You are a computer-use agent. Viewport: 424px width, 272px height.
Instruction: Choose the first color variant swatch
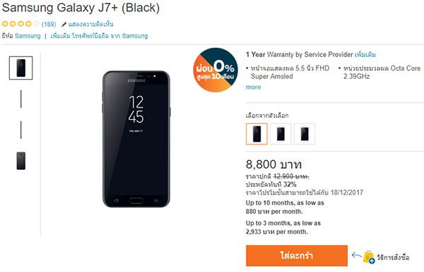[257, 134]
